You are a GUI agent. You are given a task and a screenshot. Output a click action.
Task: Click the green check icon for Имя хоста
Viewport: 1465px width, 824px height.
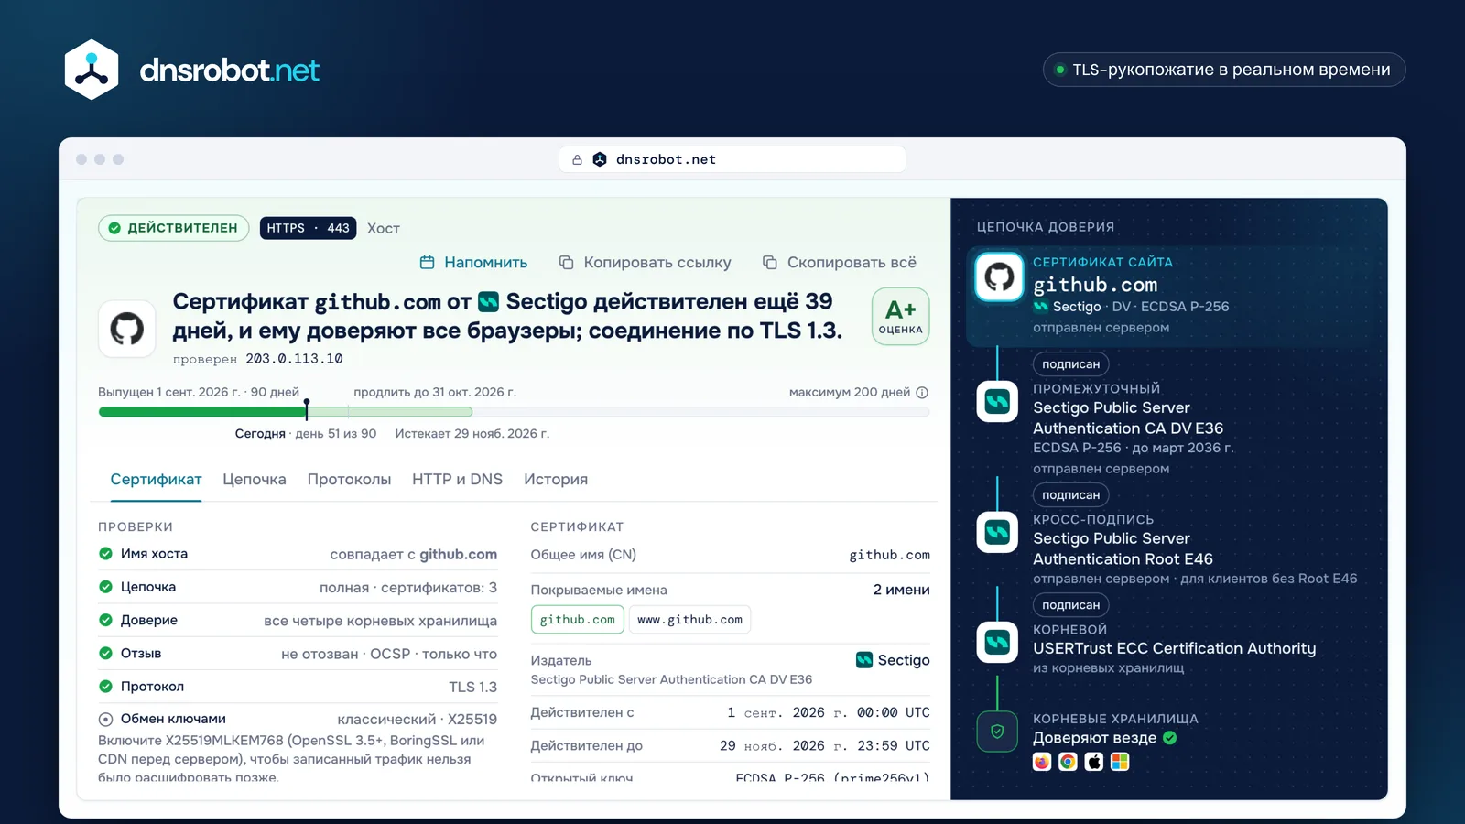(105, 553)
